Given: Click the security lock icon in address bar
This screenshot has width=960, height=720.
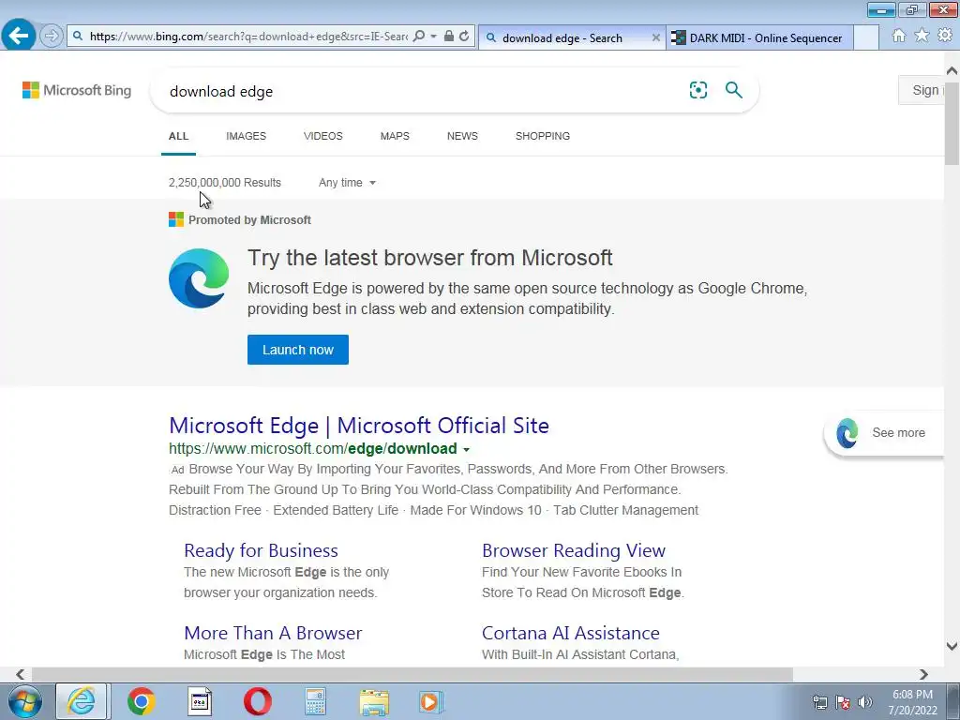Looking at the screenshot, I should [449, 37].
